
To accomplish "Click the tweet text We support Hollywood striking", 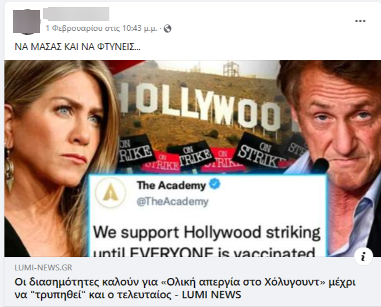I will point(207,233).
